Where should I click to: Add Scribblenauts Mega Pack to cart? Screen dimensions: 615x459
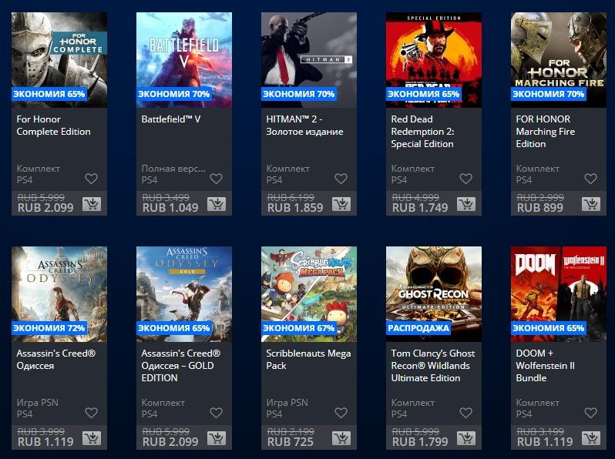pos(341,438)
